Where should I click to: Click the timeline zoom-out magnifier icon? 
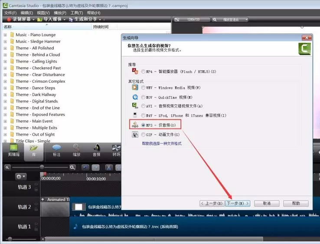click(x=7, y=167)
